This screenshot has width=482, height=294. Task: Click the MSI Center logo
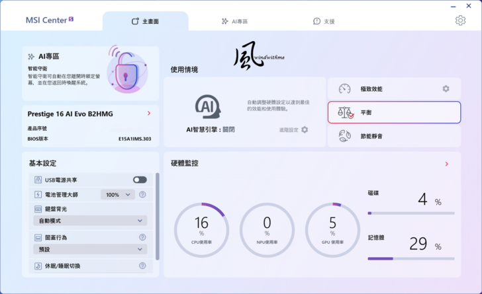(x=50, y=20)
